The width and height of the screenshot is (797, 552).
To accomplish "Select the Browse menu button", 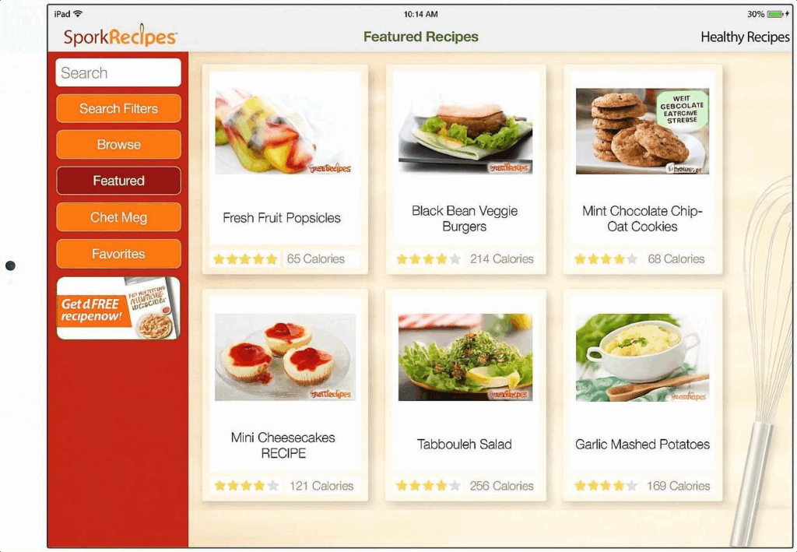I will tap(118, 144).
